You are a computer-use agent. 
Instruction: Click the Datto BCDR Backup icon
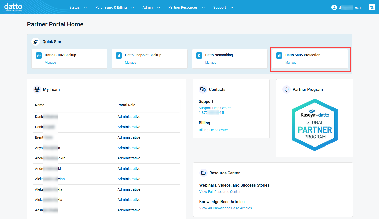click(x=39, y=56)
